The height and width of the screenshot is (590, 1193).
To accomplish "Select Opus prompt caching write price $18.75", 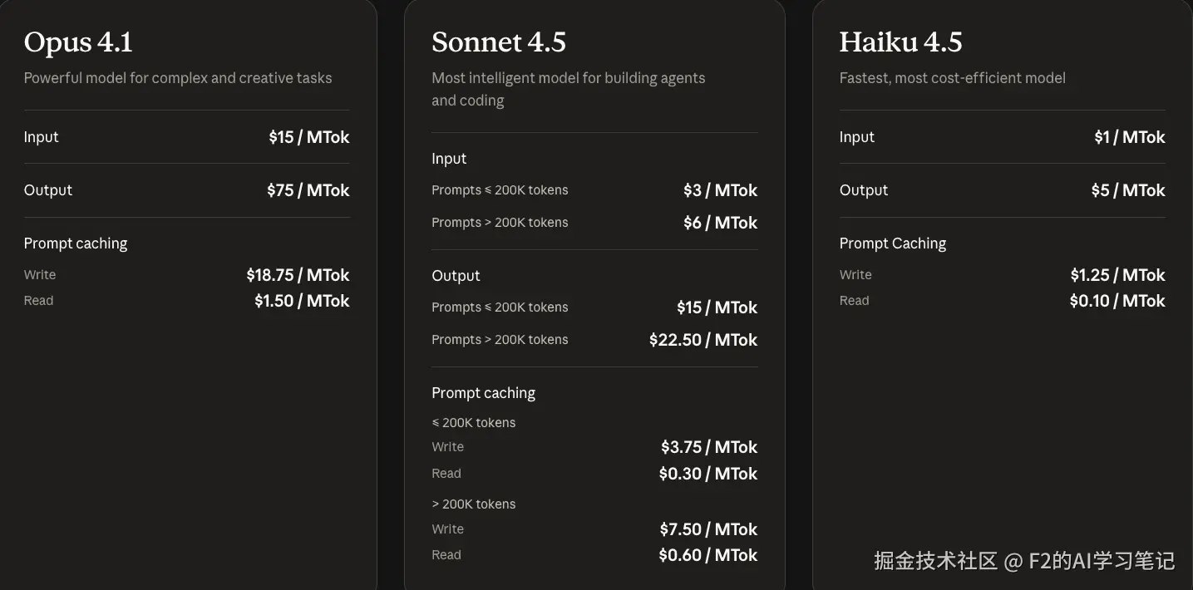I will (298, 275).
